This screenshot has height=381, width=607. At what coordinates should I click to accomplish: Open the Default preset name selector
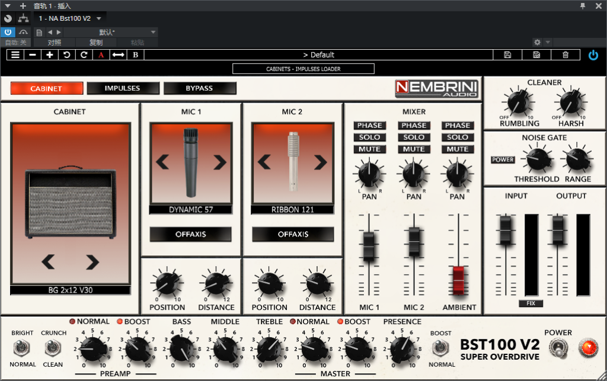[x=318, y=55]
